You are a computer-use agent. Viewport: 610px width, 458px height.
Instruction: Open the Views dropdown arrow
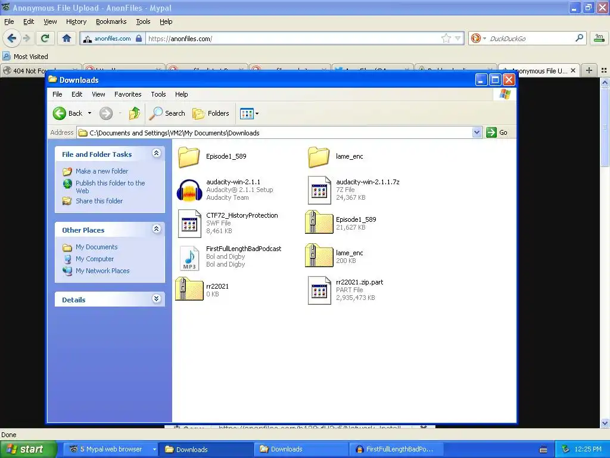(257, 113)
